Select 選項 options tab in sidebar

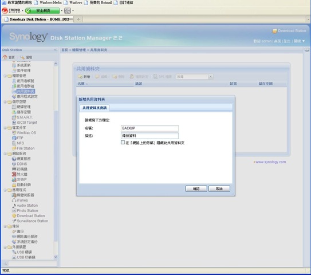(x=26, y=57)
